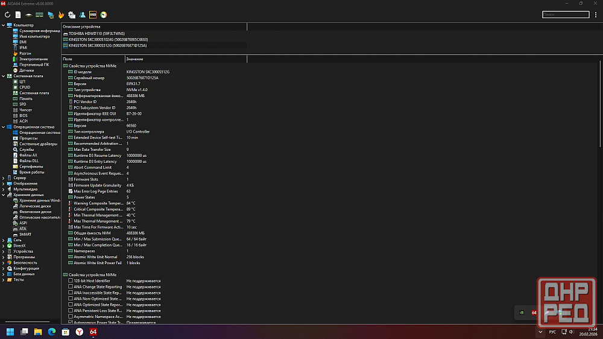Image resolution: width=603 pixels, height=339 pixels.
Task: Collapse the Хранение данных tree node
Action: click(4, 195)
